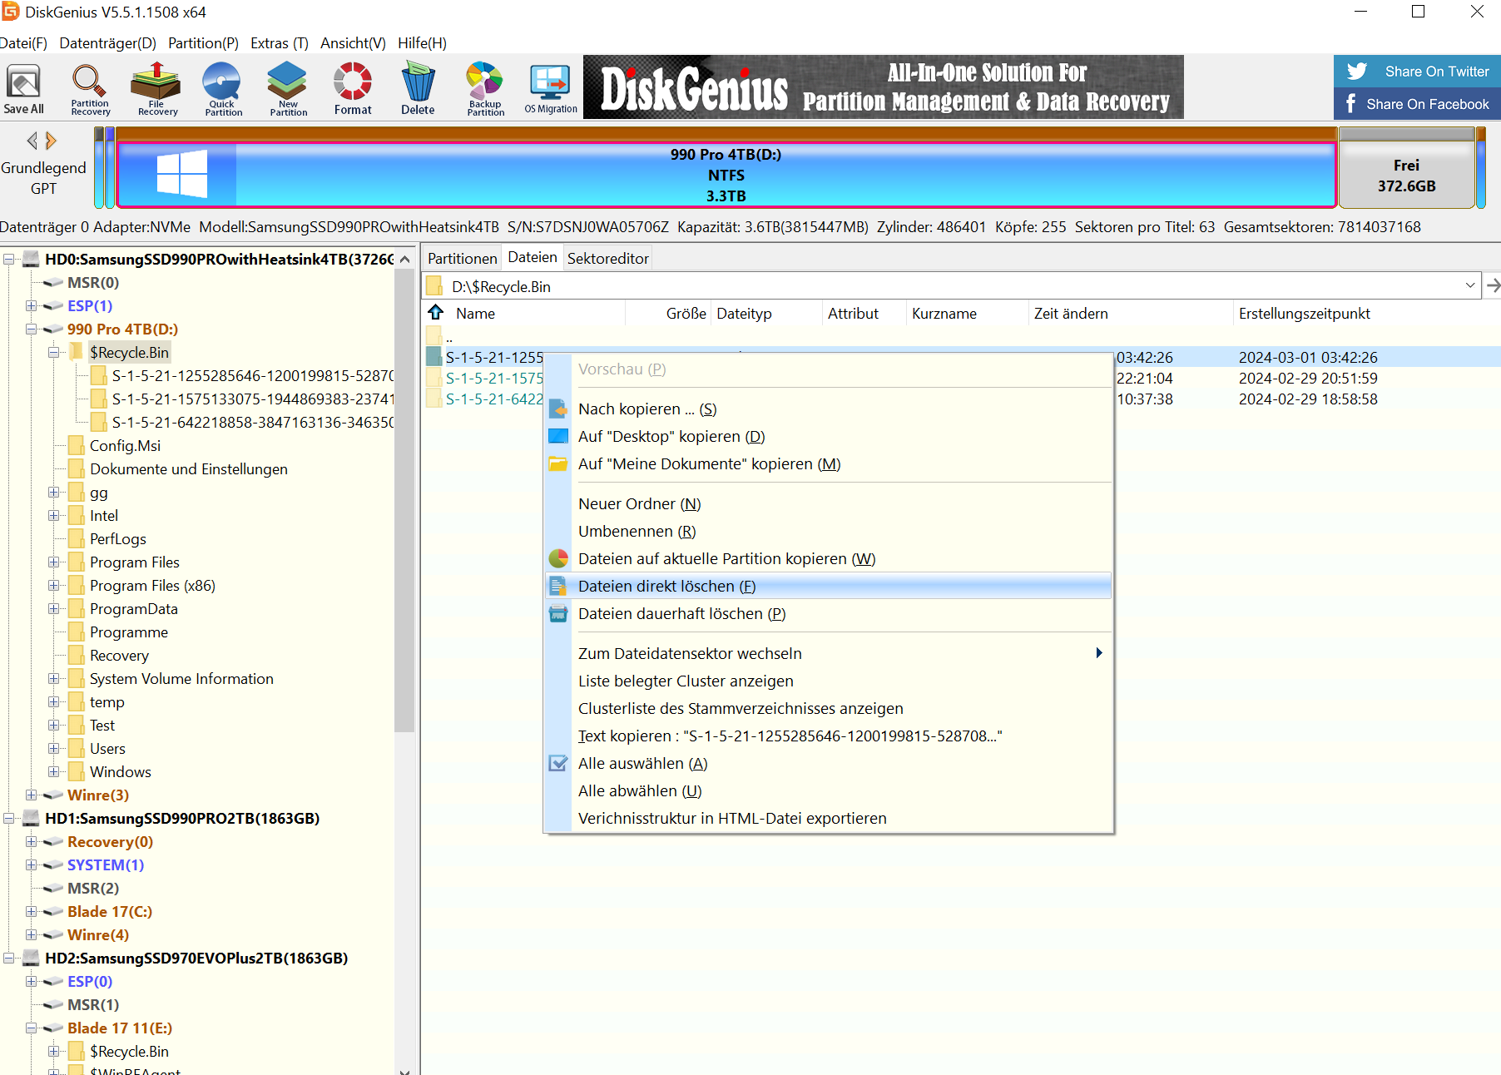
Task: Choose 'Auf "Desktop" kopieren (D)'
Action: tap(829, 436)
